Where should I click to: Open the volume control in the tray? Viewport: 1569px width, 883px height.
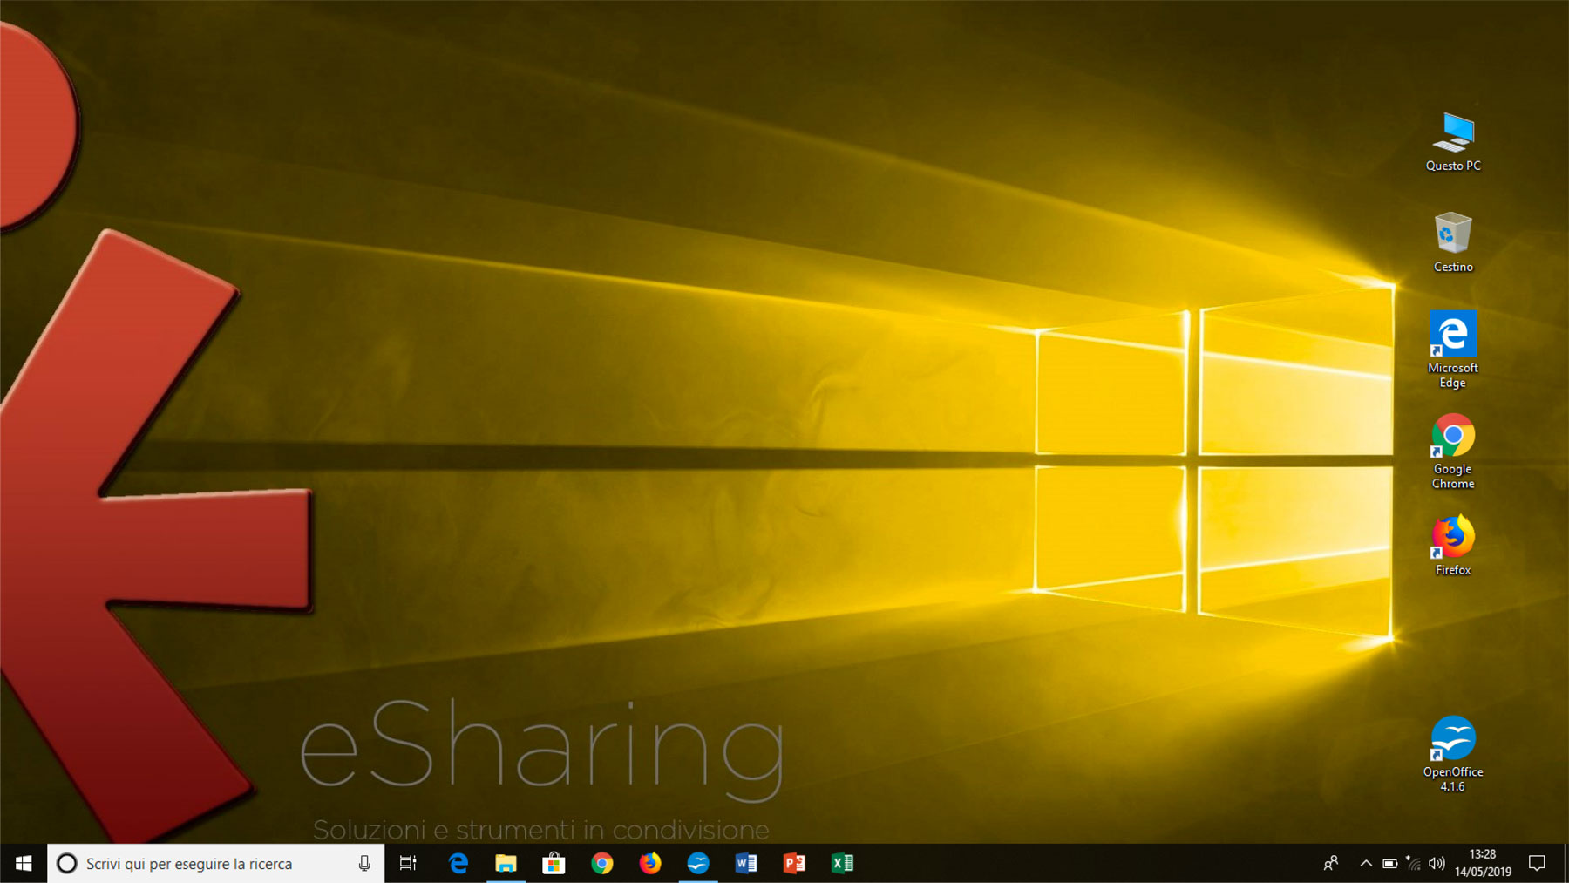tap(1437, 864)
